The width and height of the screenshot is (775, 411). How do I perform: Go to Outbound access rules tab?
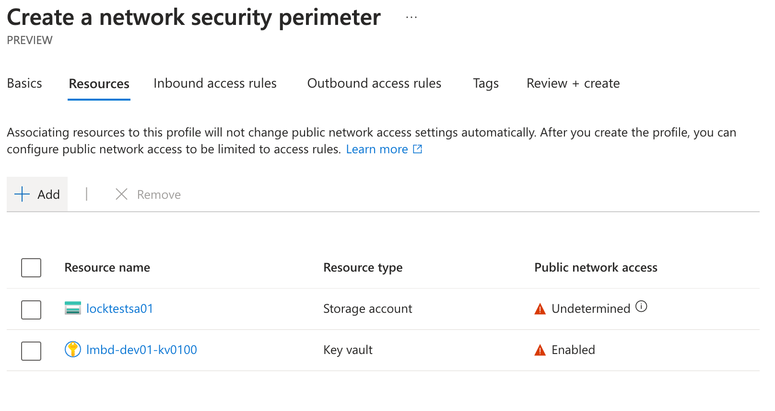click(374, 83)
